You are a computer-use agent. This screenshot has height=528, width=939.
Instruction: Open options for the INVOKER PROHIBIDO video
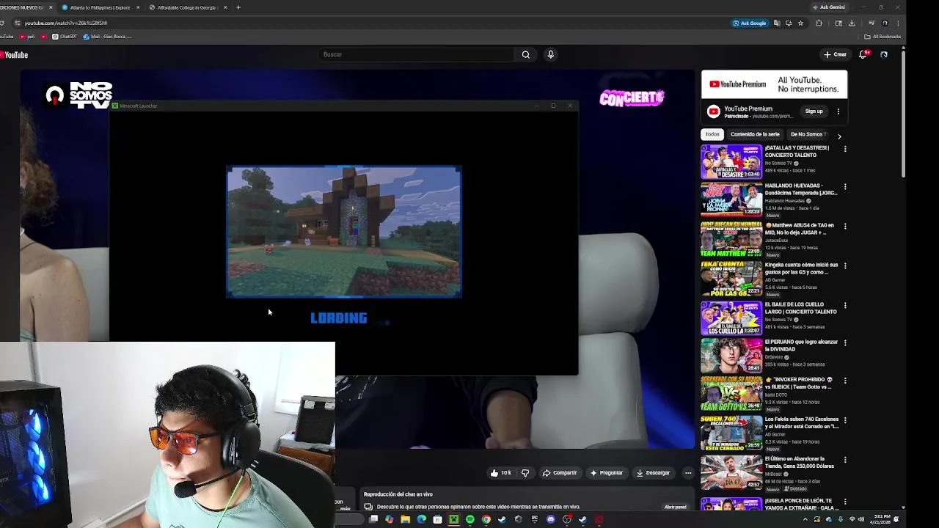point(845,381)
